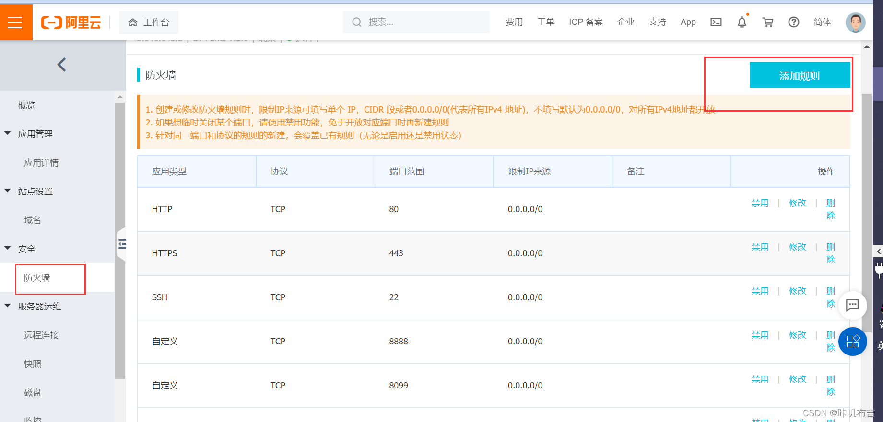Screen dimensions: 883x422
Task: Go back with the left chevron
Action: [61, 65]
